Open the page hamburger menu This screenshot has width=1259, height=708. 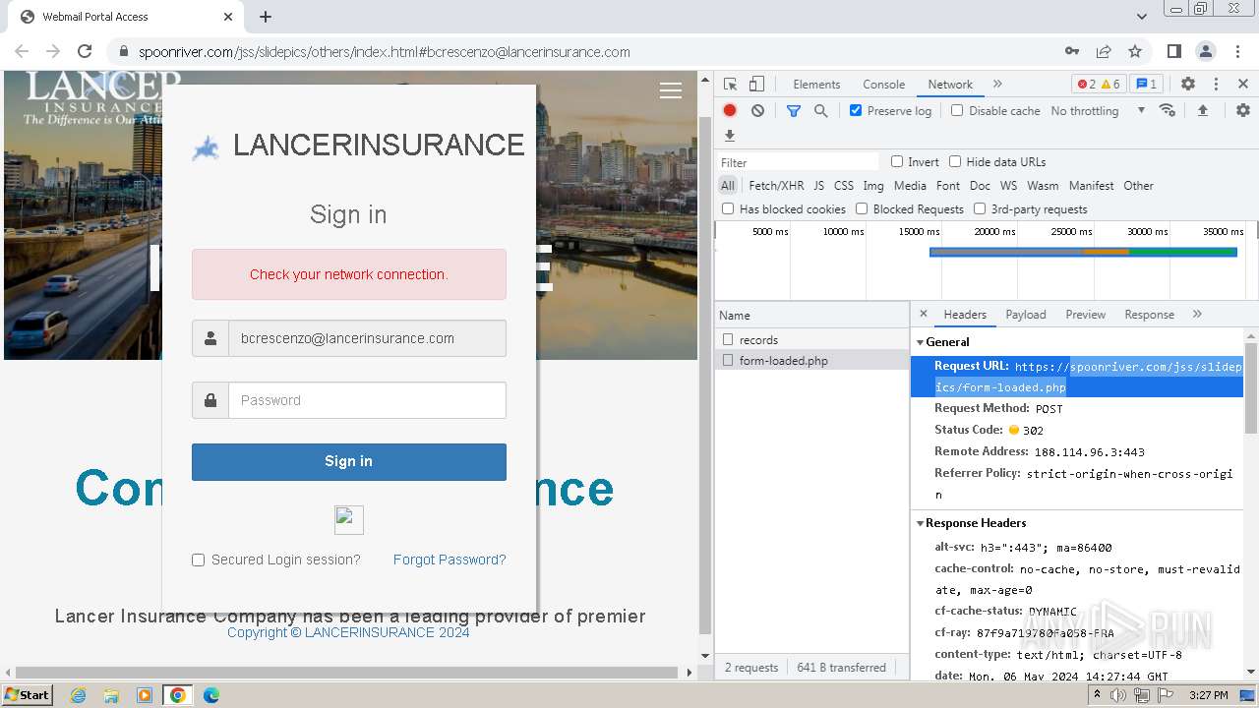(x=671, y=90)
